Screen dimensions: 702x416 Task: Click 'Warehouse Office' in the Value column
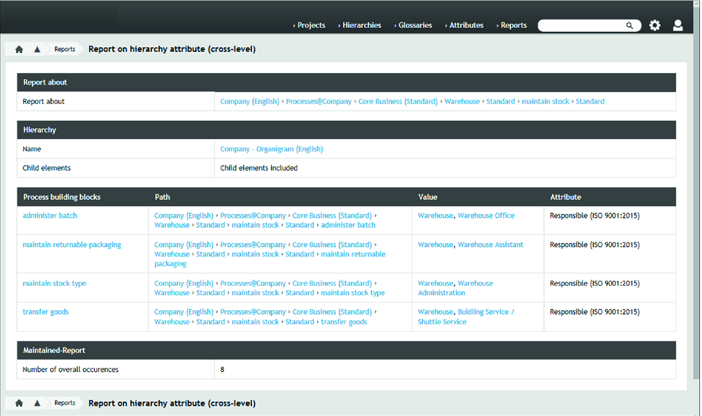pos(486,216)
